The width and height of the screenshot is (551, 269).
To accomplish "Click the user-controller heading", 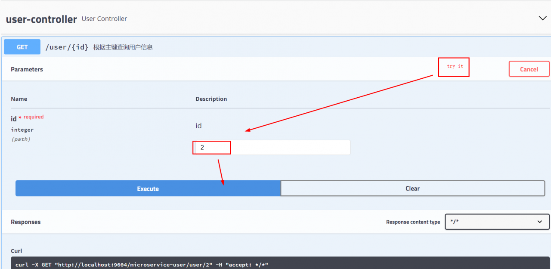I will point(41,19).
